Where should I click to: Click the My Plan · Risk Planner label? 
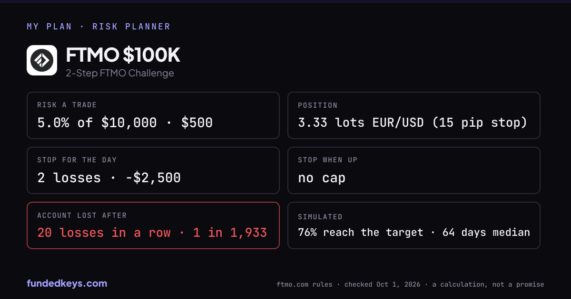coord(98,27)
